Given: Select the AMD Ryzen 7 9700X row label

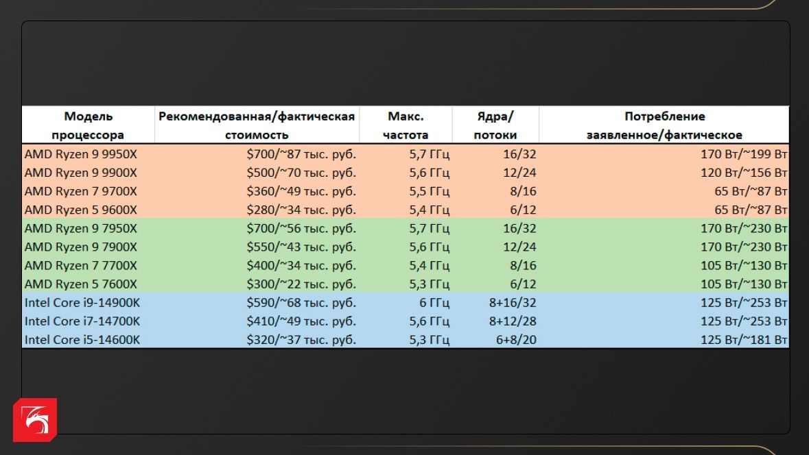Looking at the screenshot, I should tap(81, 191).
